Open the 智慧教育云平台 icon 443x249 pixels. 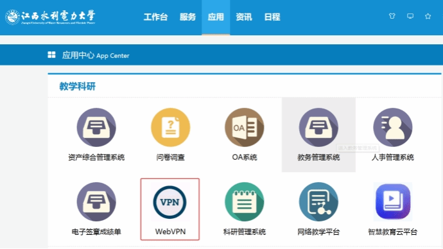click(x=393, y=202)
